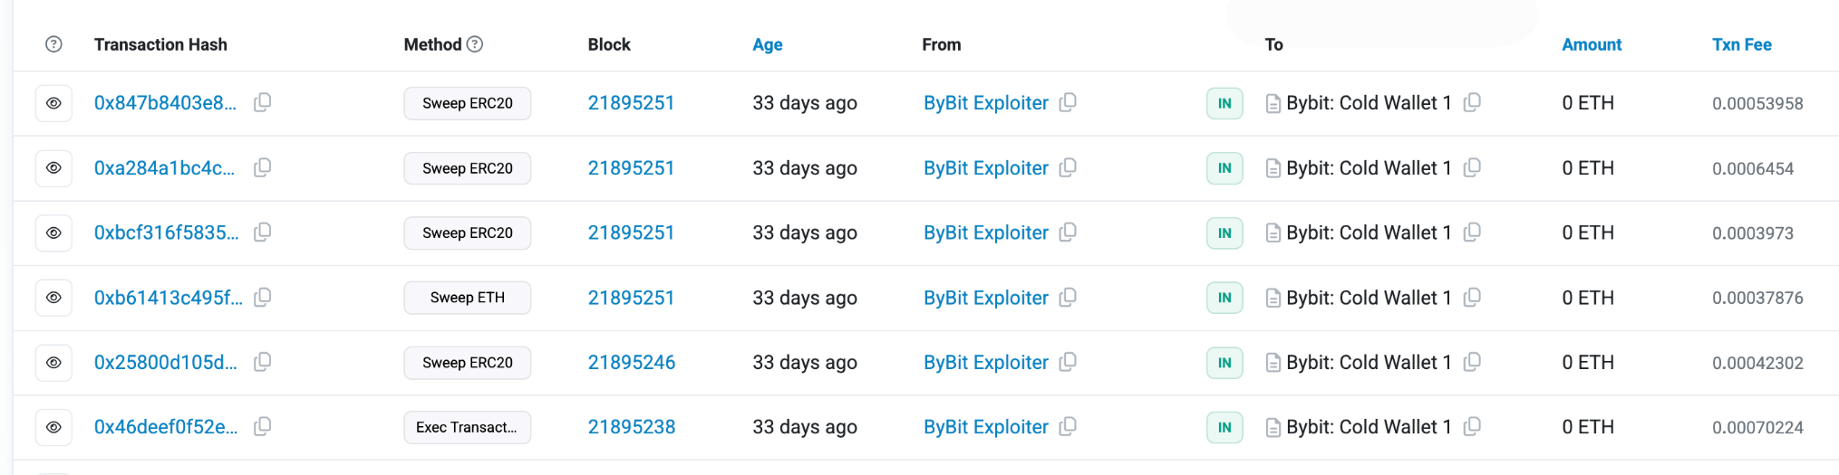Image resolution: width=1839 pixels, height=475 pixels.
Task: Copy ByBit Exploiter address in first row
Action: point(1068,102)
